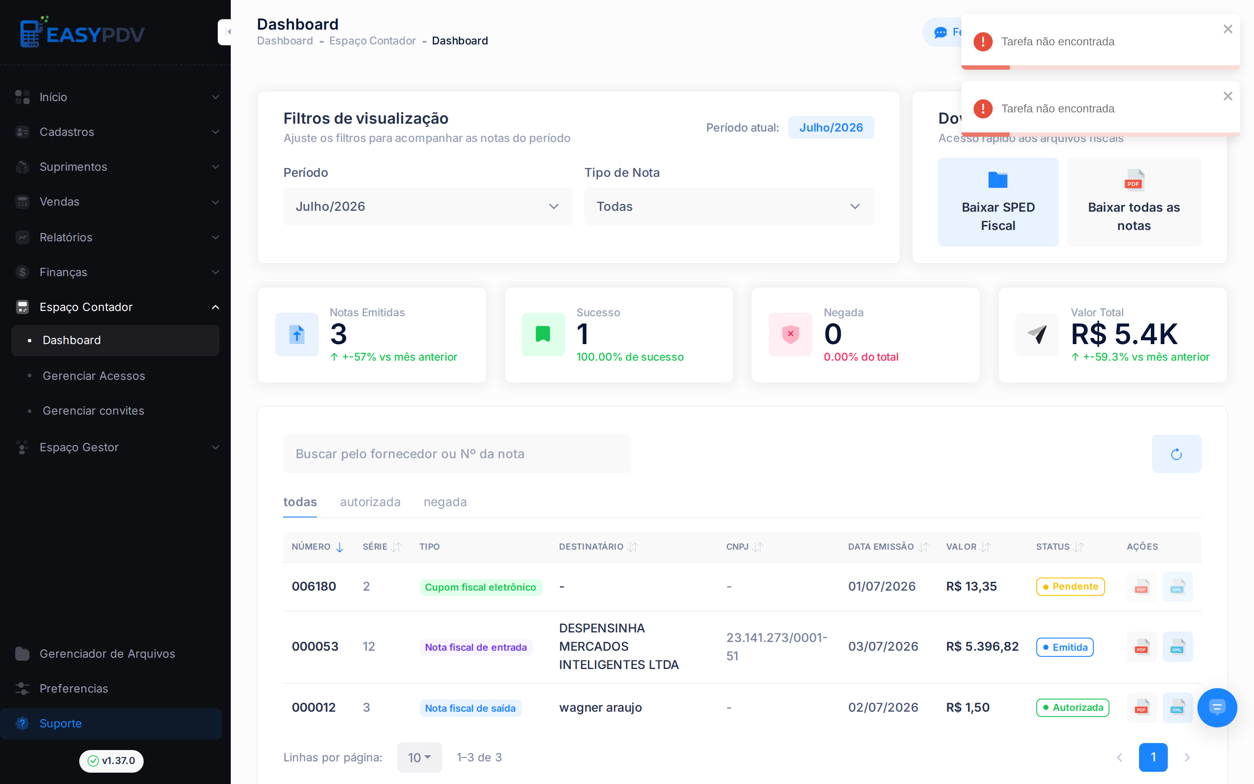Click Espaço Contador breadcrumb link

pos(372,41)
